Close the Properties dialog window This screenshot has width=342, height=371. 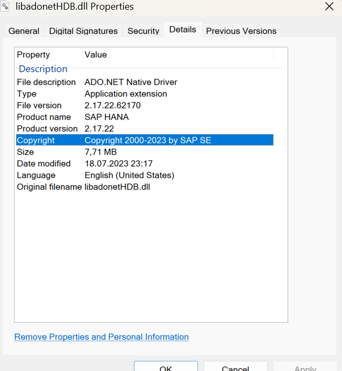point(329,6)
